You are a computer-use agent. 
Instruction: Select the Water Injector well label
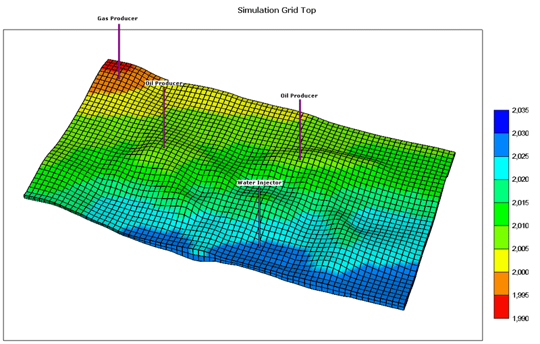click(x=259, y=183)
